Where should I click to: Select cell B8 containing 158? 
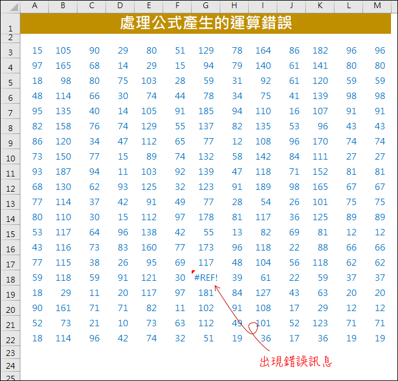63,126
